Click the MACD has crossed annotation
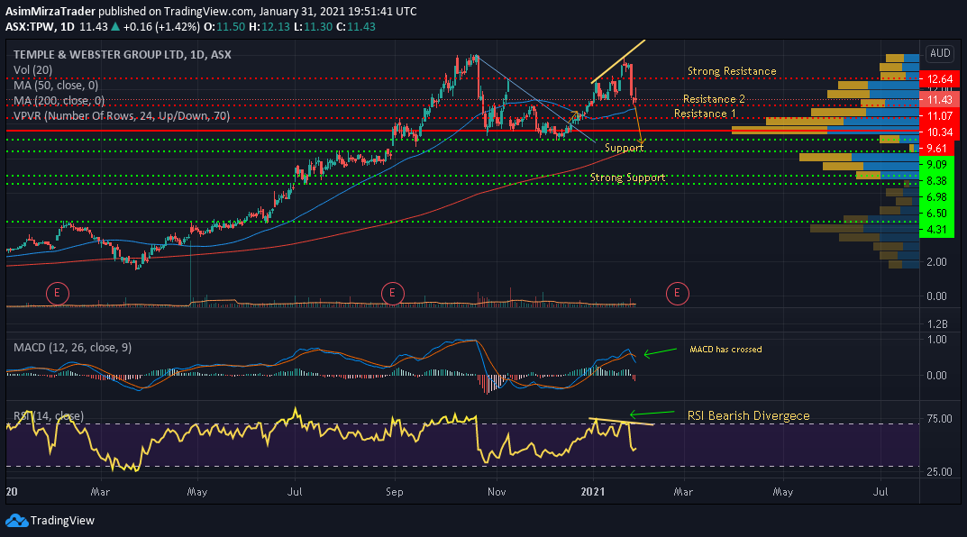The image size is (967, 537). click(725, 350)
